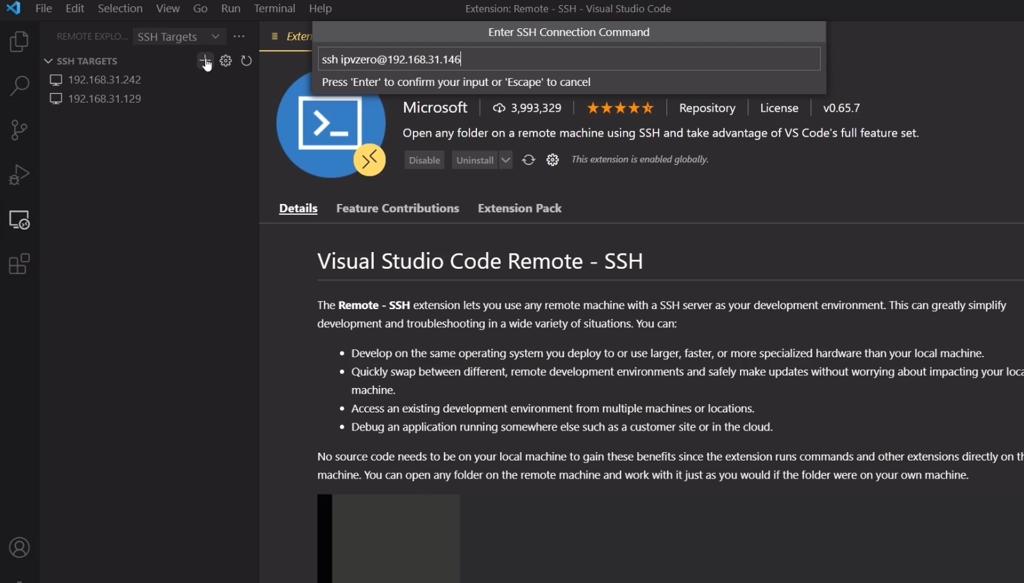Switch to the Details tab
This screenshot has width=1024, height=583.
pyautogui.click(x=298, y=208)
